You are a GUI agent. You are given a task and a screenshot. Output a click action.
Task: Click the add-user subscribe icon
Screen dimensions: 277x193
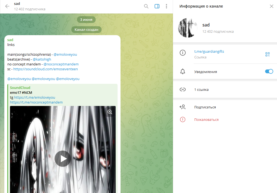point(182,107)
